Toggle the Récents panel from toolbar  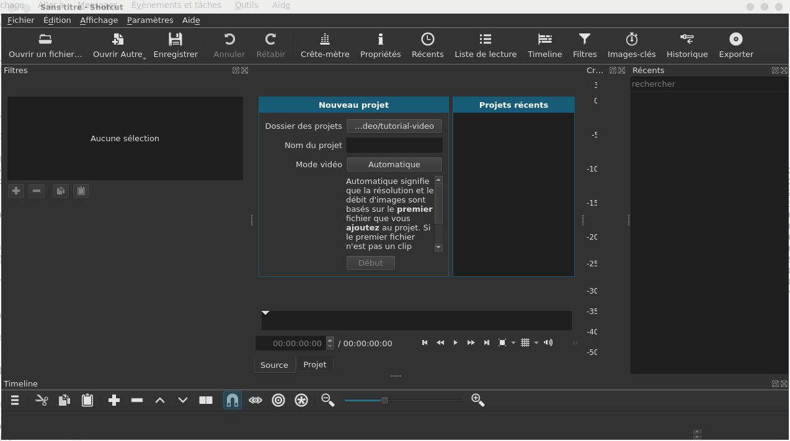tap(428, 46)
